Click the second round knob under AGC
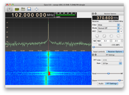The image size is (129, 95). 104,36
